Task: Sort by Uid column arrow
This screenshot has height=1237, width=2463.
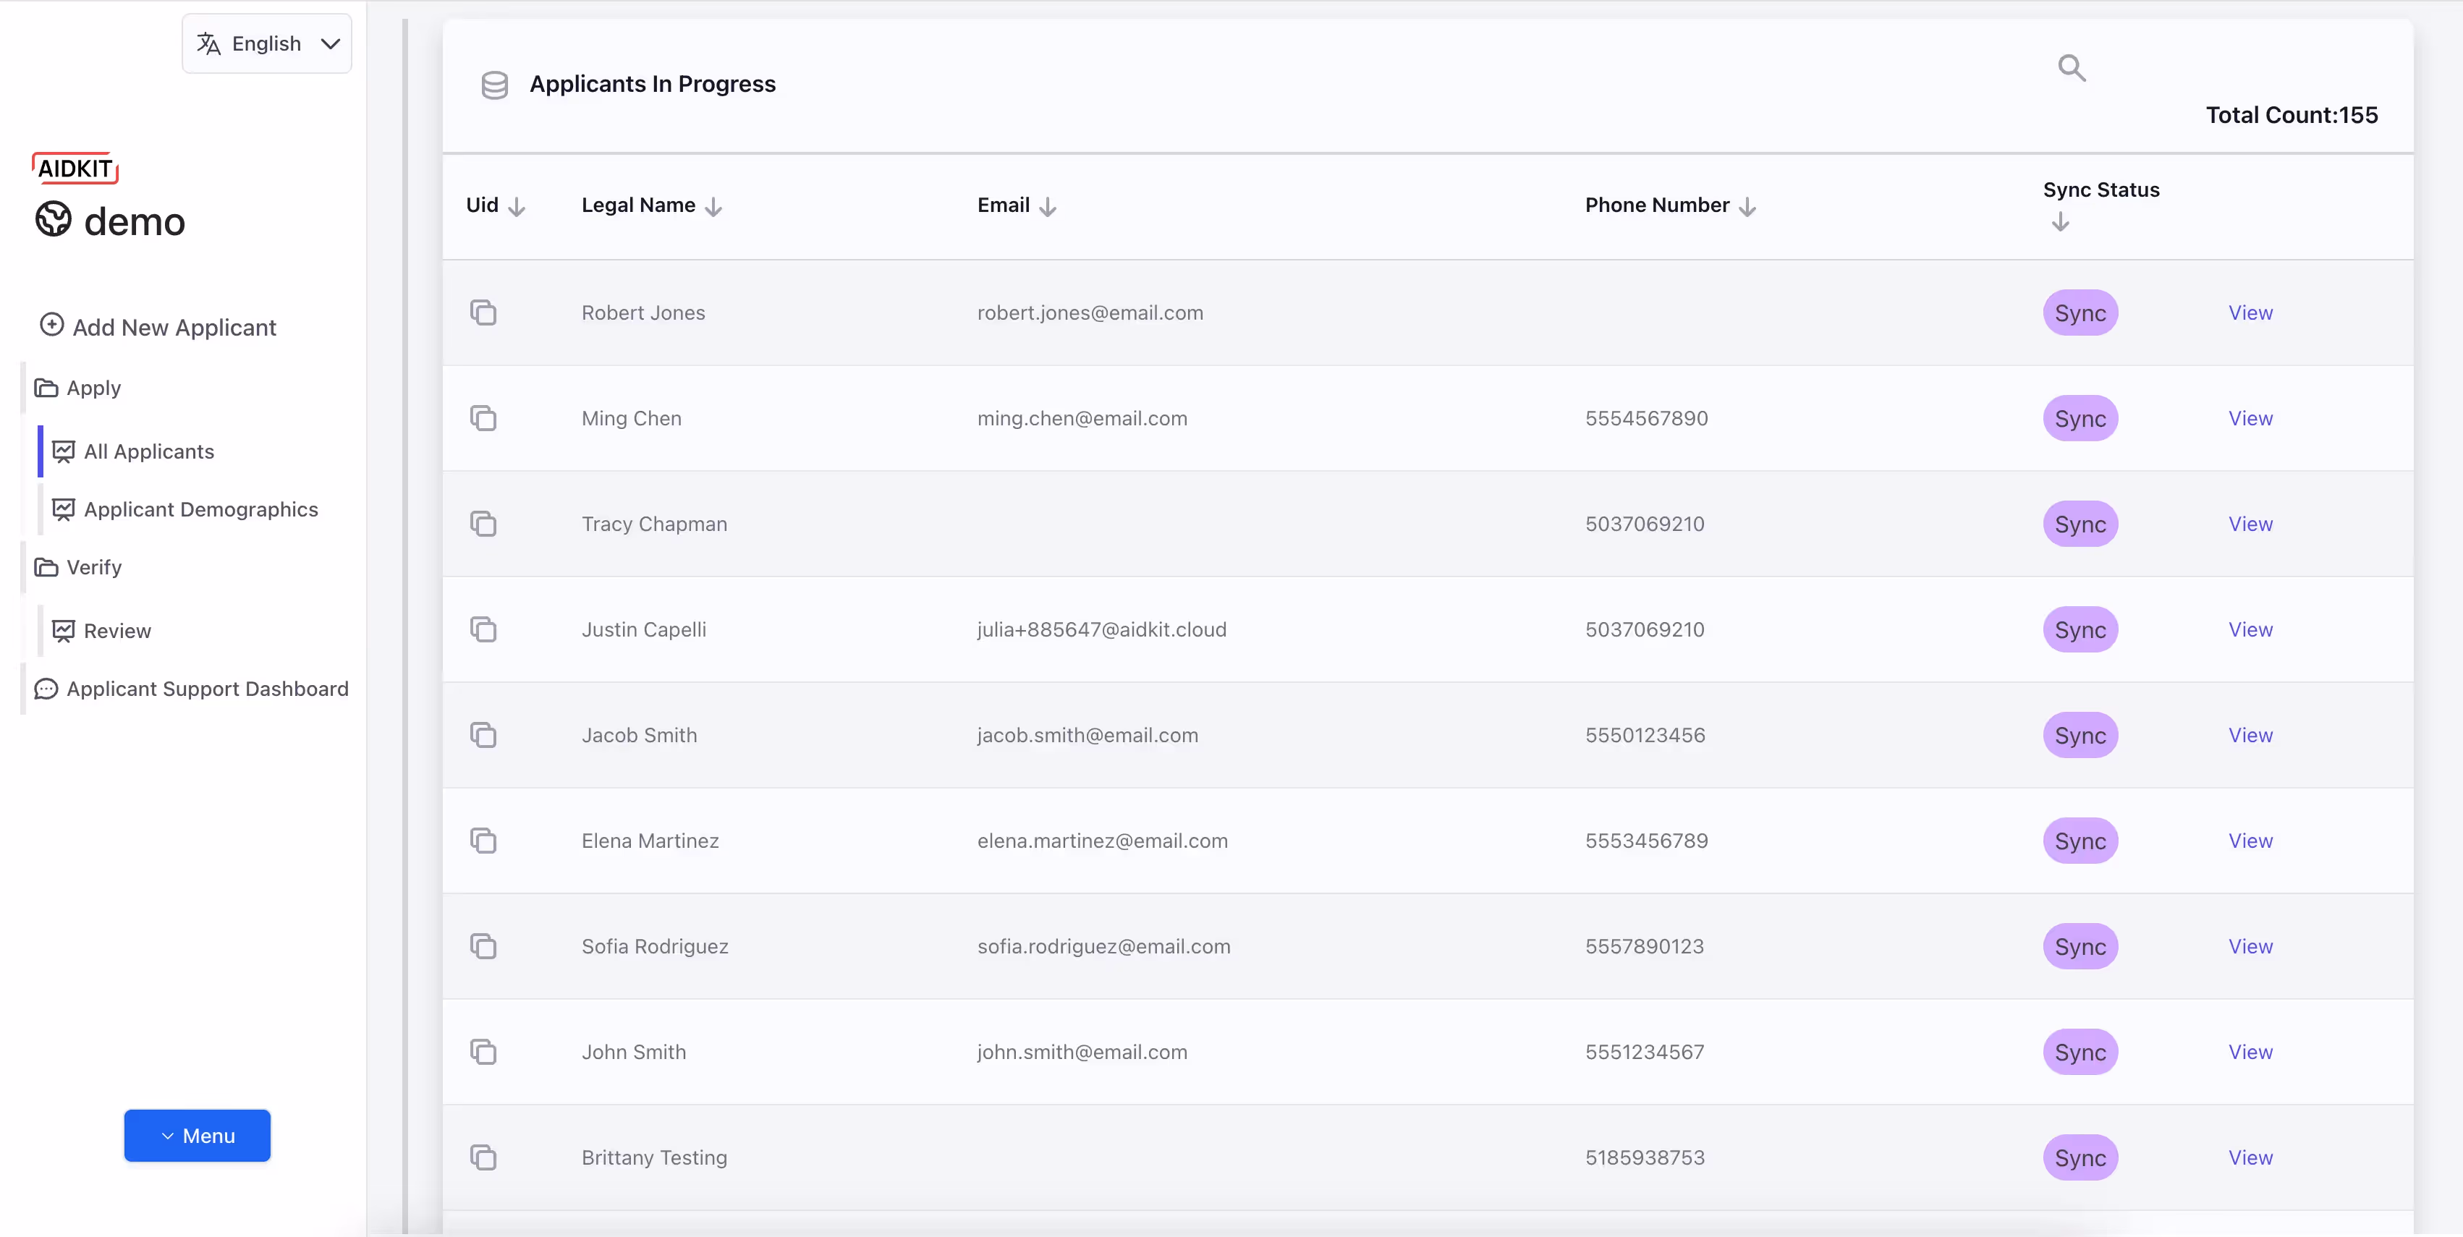Action: [x=517, y=206]
